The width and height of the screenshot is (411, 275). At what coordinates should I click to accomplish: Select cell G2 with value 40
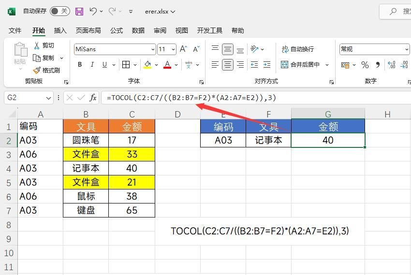pyautogui.click(x=328, y=140)
